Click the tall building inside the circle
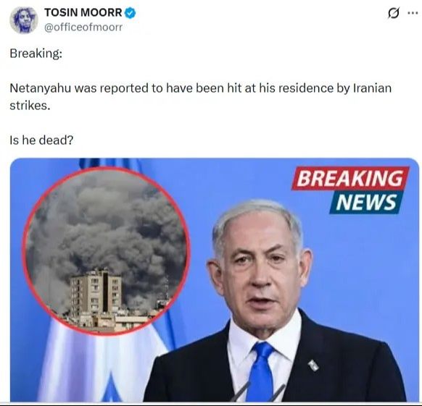Viewport: 422px width, 406px height. (96, 292)
